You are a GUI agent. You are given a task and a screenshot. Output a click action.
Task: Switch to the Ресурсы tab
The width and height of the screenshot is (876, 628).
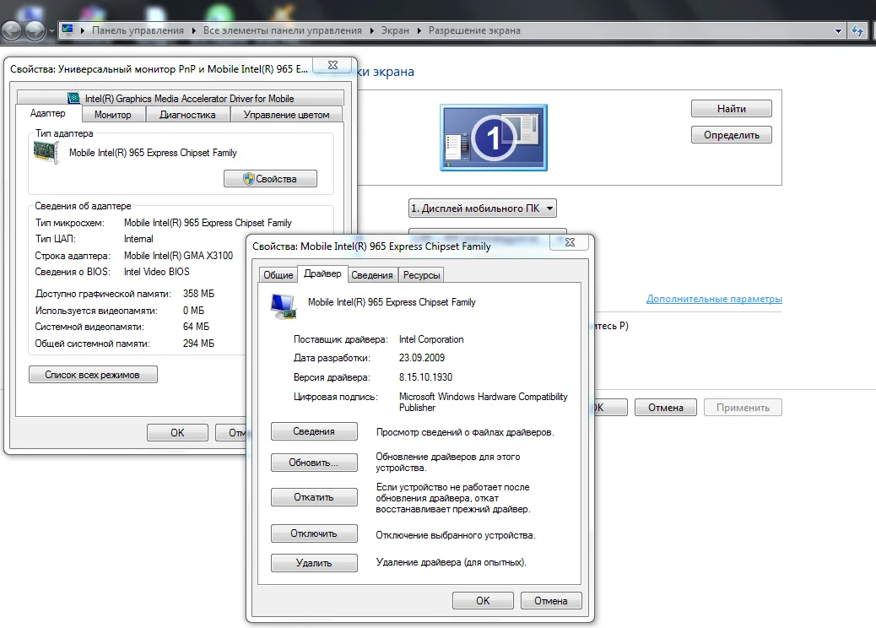pos(422,275)
